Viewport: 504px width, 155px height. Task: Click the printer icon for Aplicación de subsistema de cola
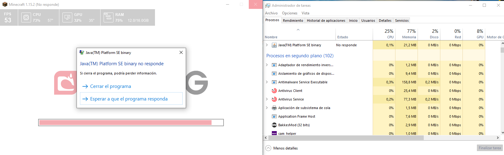[274, 108]
